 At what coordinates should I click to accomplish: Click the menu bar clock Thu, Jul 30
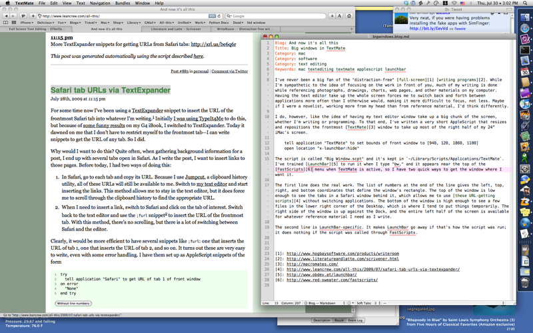coord(497,3)
